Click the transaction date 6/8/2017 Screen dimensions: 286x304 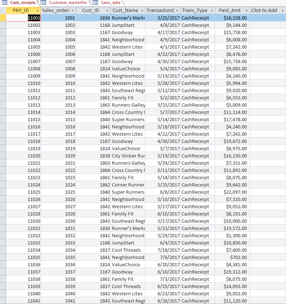(x=163, y=192)
